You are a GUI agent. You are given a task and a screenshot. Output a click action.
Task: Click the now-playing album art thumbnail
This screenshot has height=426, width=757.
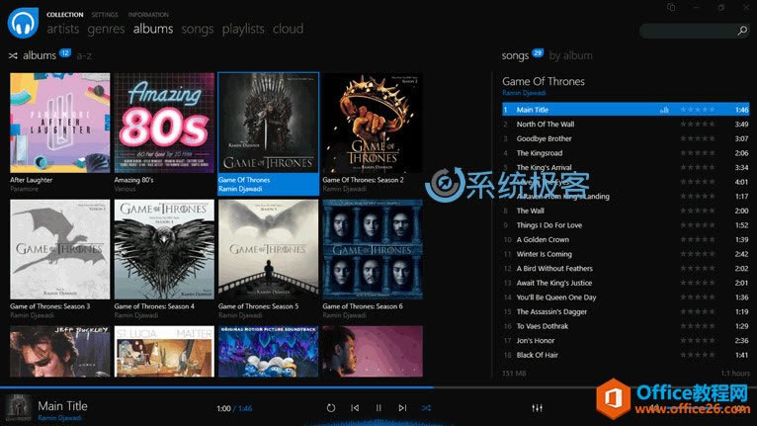coord(19,408)
